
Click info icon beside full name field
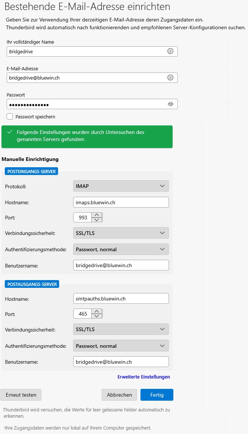[x=170, y=51]
